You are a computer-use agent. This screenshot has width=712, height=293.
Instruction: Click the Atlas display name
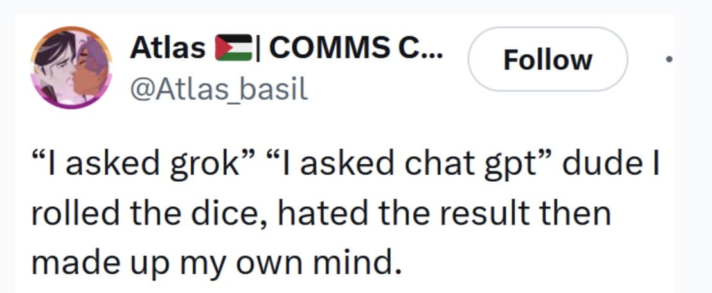(167, 48)
